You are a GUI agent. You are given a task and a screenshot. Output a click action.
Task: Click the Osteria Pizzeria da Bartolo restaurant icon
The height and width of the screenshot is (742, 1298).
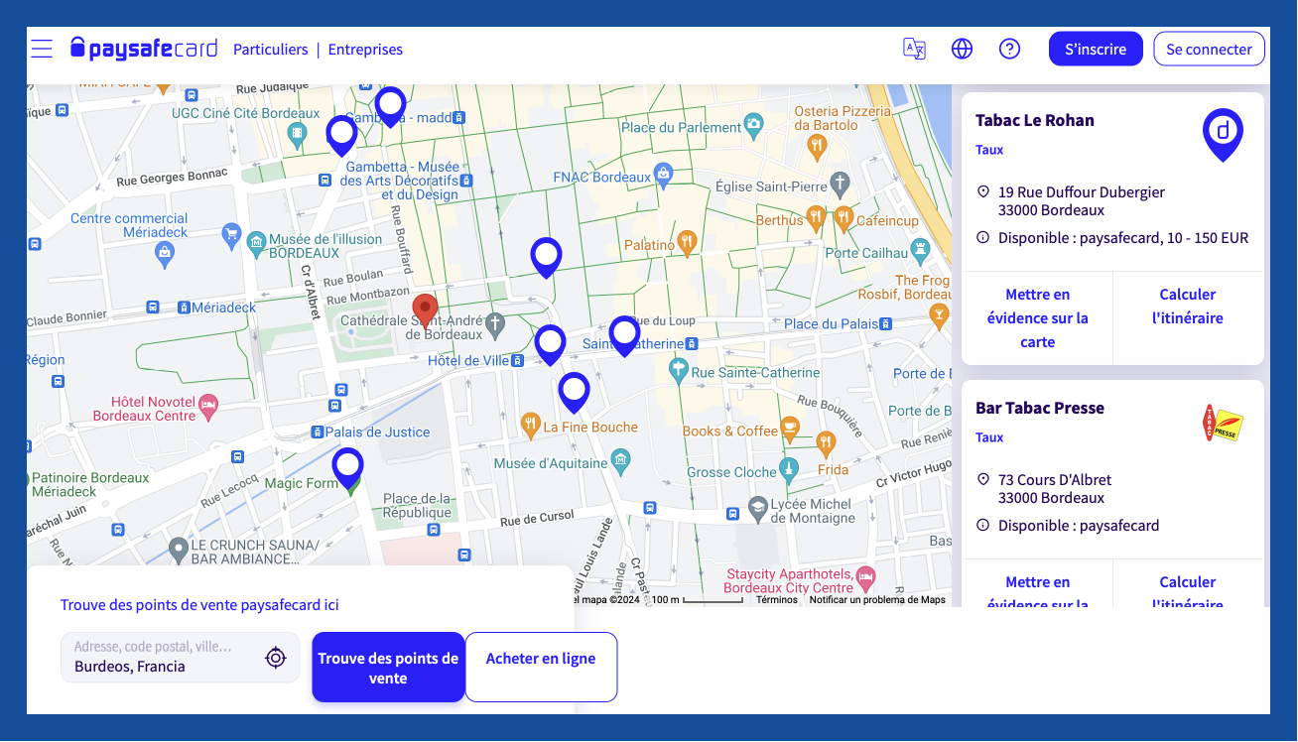(817, 147)
